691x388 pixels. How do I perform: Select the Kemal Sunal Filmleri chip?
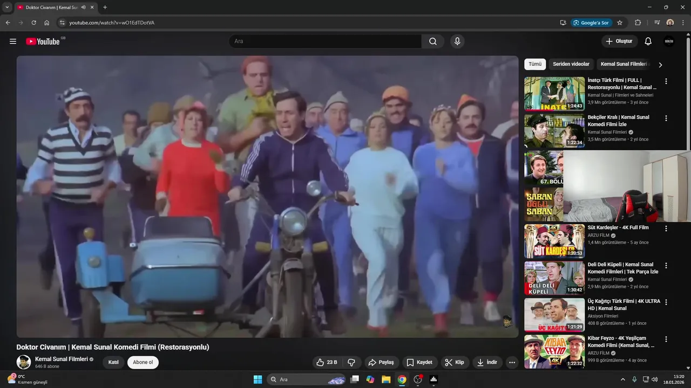point(624,64)
